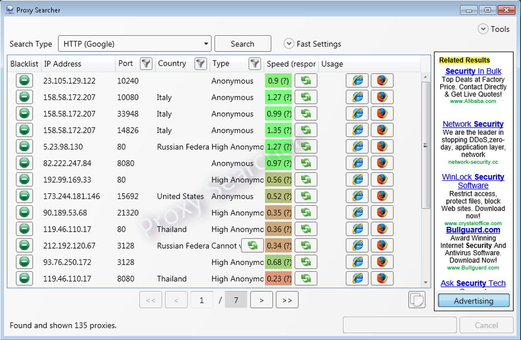Viewport: 521px width, 340px height.
Task: Filter the Port column
Action: coord(146,64)
